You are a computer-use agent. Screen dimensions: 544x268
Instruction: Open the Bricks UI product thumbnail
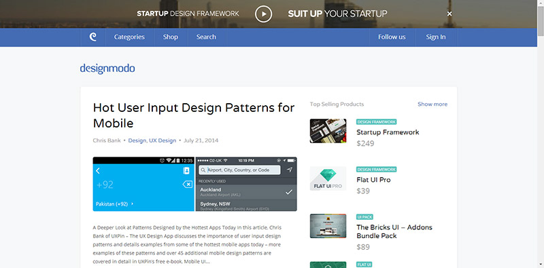tap(328, 226)
